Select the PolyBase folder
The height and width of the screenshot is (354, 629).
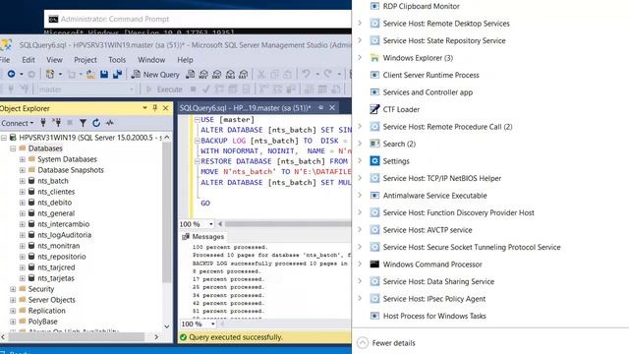tap(42, 322)
